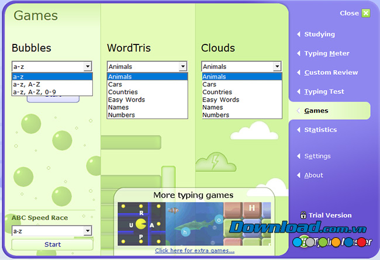This screenshot has height=260, width=380.
Task: Pick Numbers in the Clouds list
Action: pyautogui.click(x=242, y=115)
